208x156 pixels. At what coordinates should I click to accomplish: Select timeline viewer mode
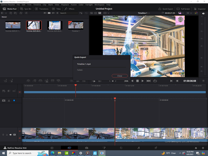click(100, 13)
